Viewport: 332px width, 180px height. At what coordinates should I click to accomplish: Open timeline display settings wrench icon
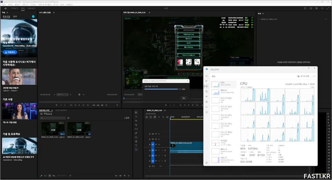click(163, 117)
